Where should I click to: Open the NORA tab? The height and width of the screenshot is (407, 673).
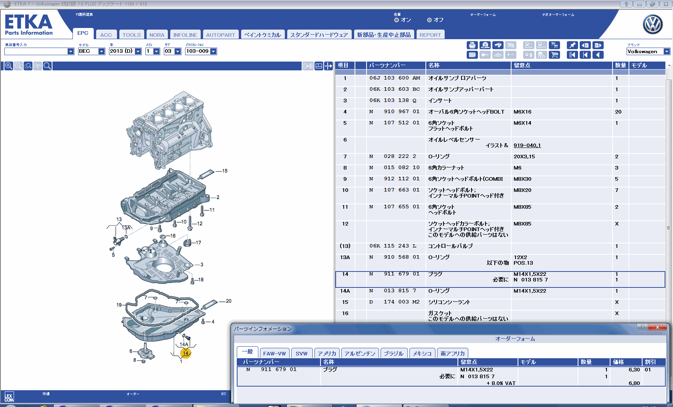click(157, 35)
